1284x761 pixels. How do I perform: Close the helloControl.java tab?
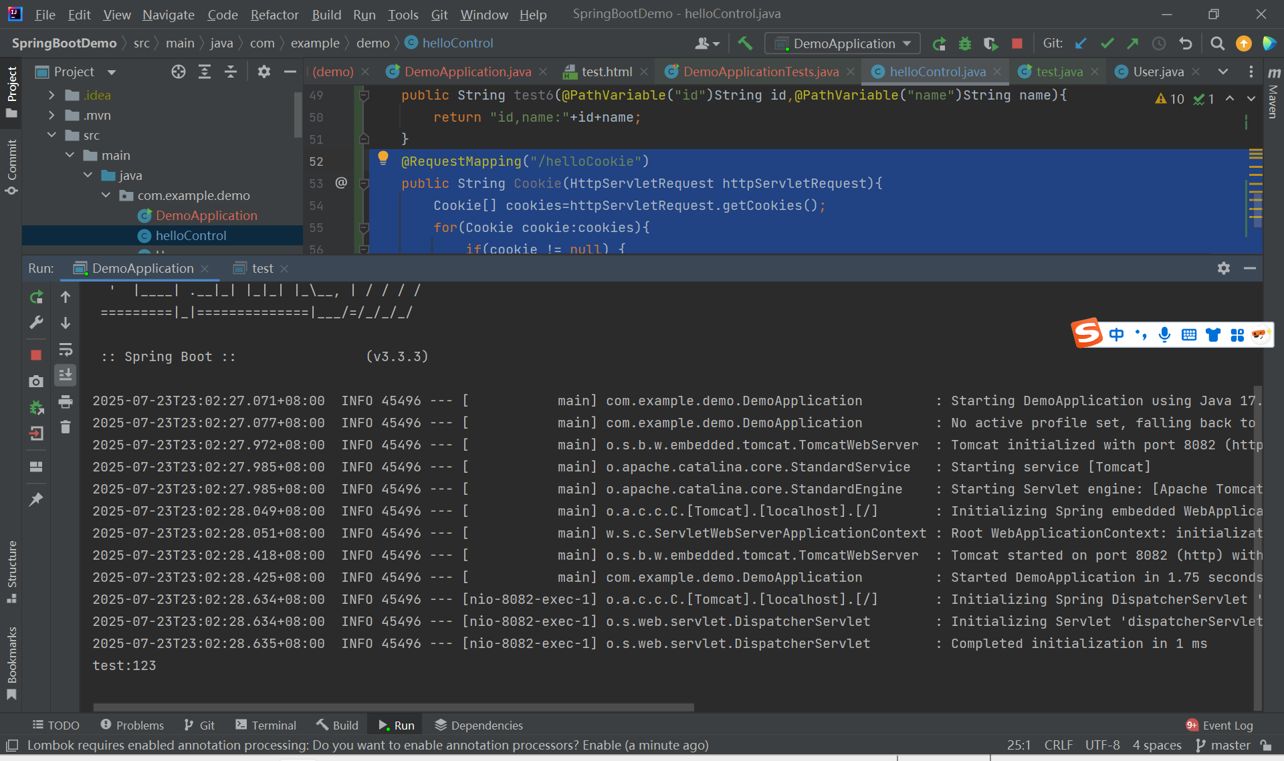coord(997,72)
